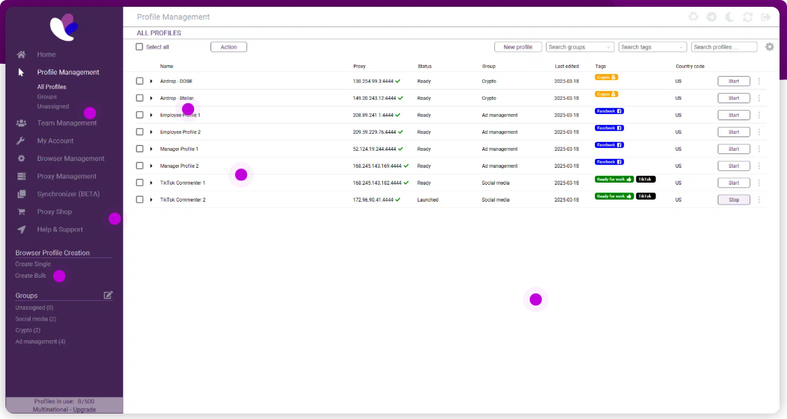The height and width of the screenshot is (419, 787).
Task: Expand the Airdrop - Stellar row arrow
Action: point(151,98)
